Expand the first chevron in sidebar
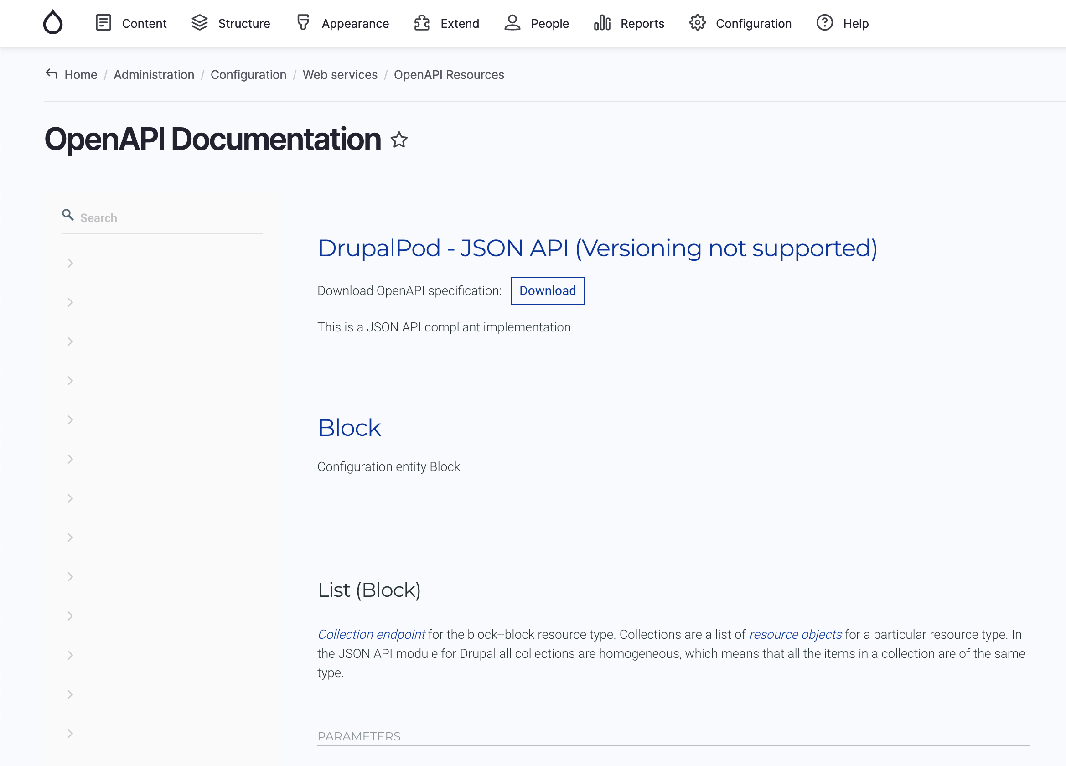 point(70,263)
